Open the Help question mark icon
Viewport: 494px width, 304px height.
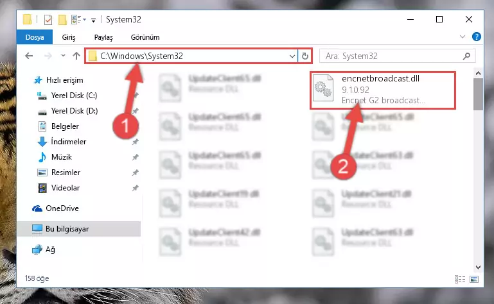coord(477,37)
